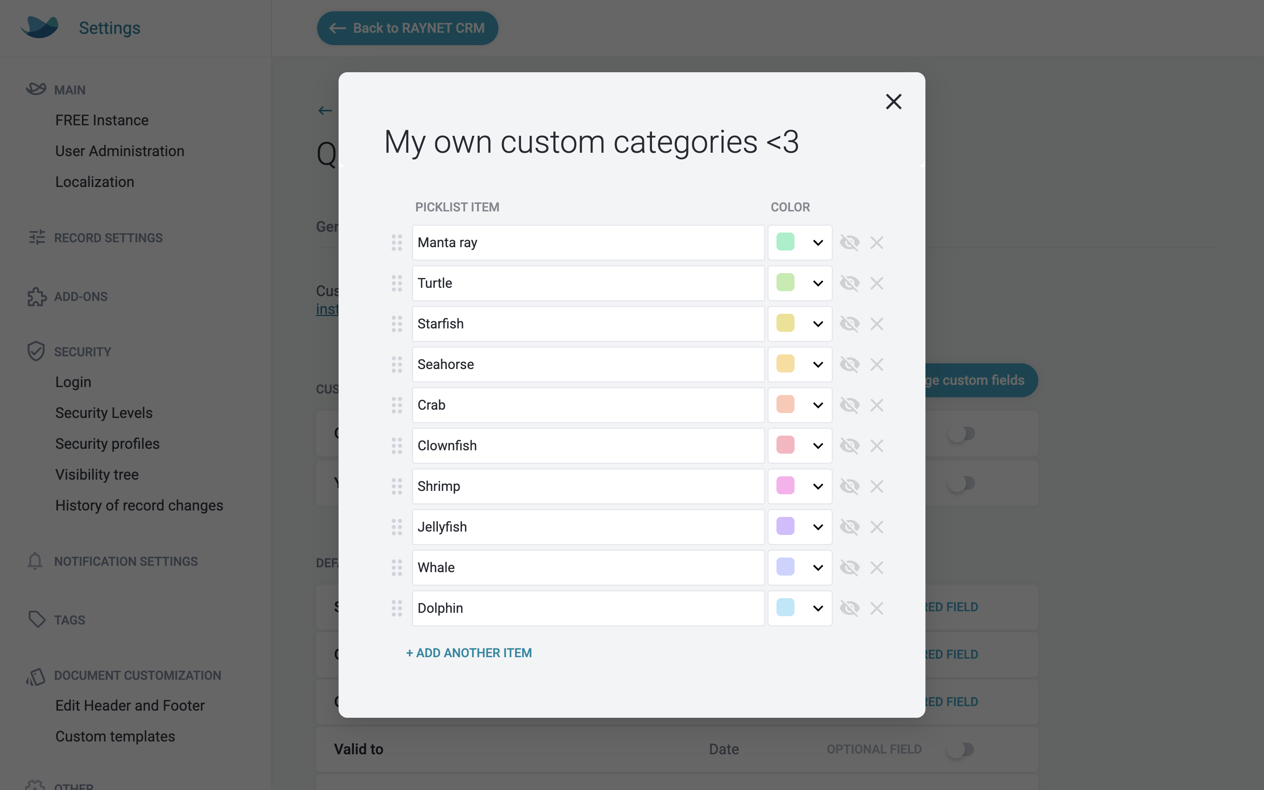This screenshot has width=1264, height=790.
Task: Click the drag handle icon for Whale
Action: [x=397, y=567]
